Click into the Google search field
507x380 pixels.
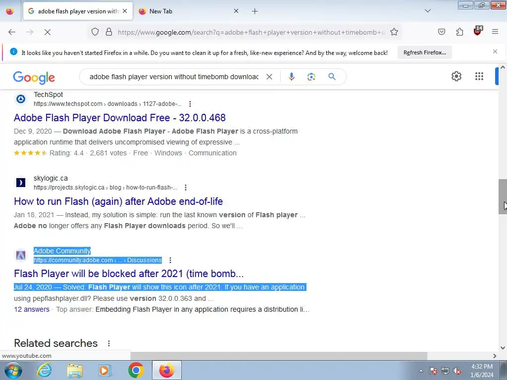pyautogui.click(x=174, y=77)
